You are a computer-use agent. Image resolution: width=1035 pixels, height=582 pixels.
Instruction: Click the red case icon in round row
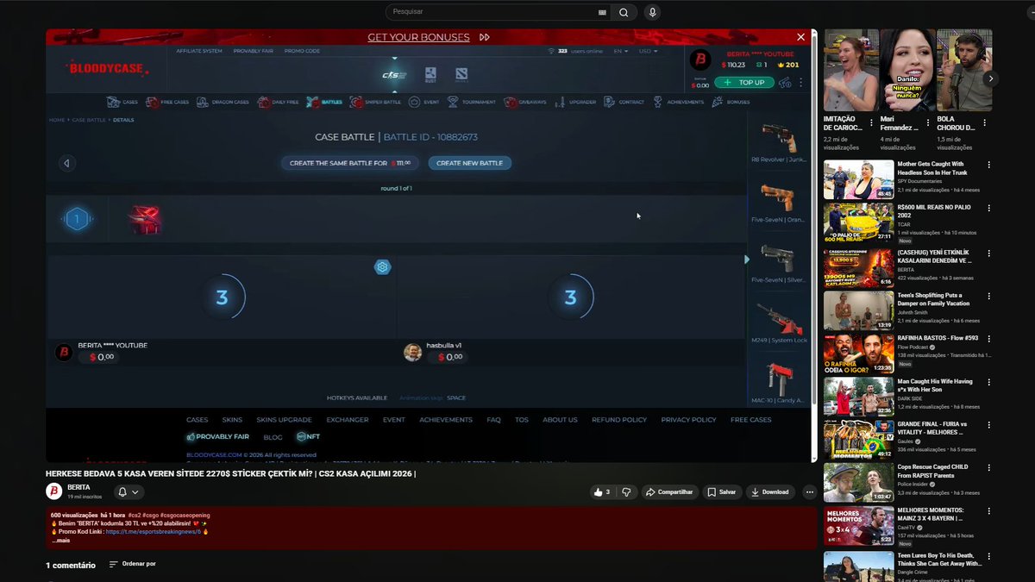point(144,220)
